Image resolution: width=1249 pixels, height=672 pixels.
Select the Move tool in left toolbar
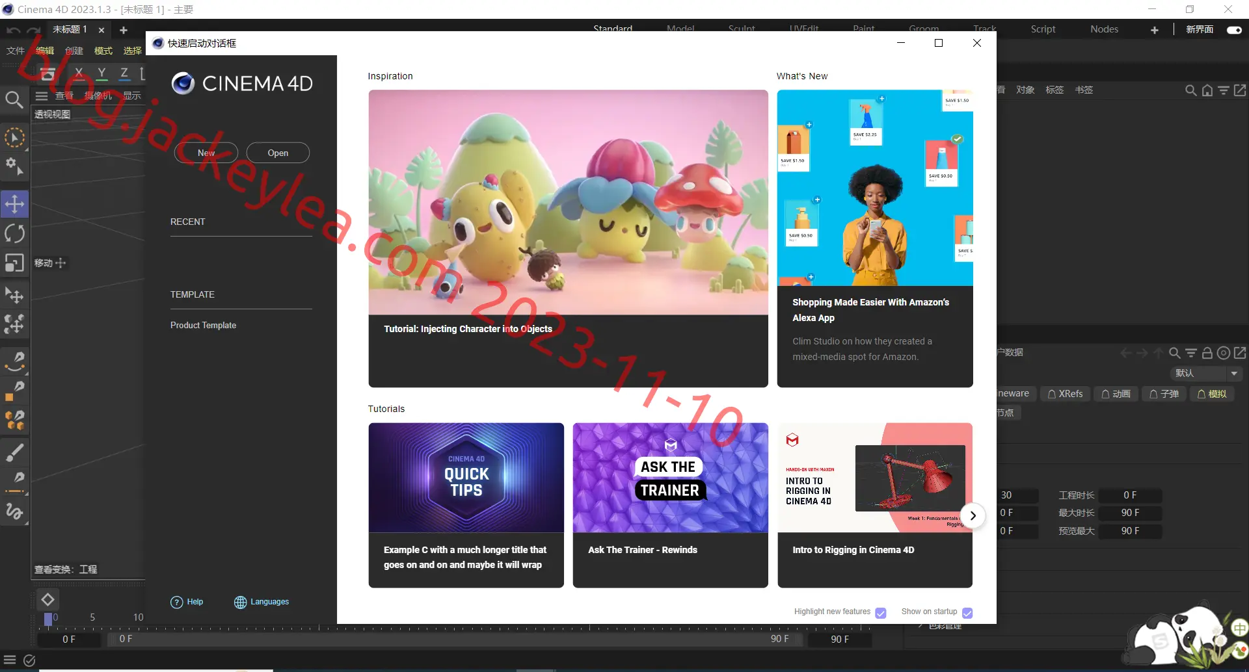pyautogui.click(x=14, y=204)
